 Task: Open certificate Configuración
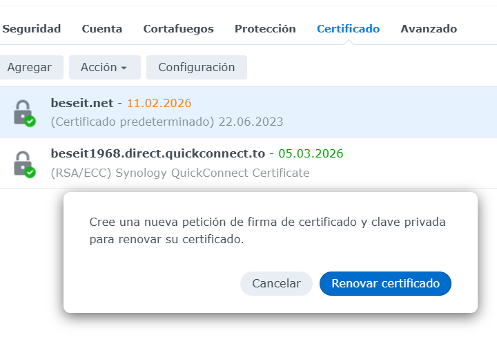pyautogui.click(x=196, y=67)
